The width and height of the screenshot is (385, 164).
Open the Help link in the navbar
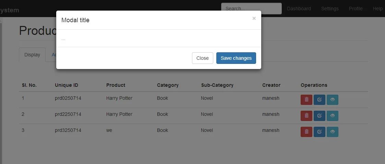coord(377,9)
